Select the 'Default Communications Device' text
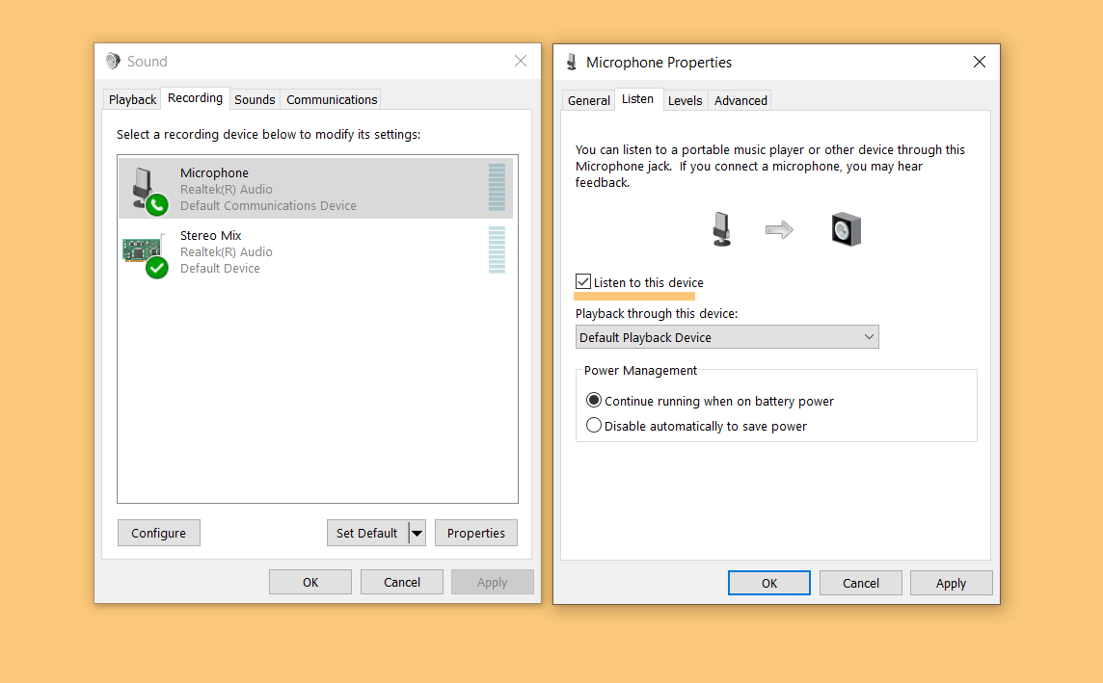 (268, 205)
